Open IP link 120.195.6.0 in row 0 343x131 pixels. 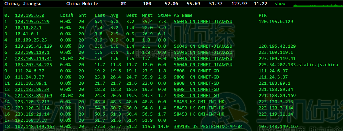30,15
